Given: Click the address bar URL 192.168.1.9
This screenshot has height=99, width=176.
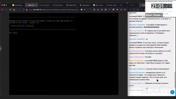Looking at the screenshot, I should 54,10.
